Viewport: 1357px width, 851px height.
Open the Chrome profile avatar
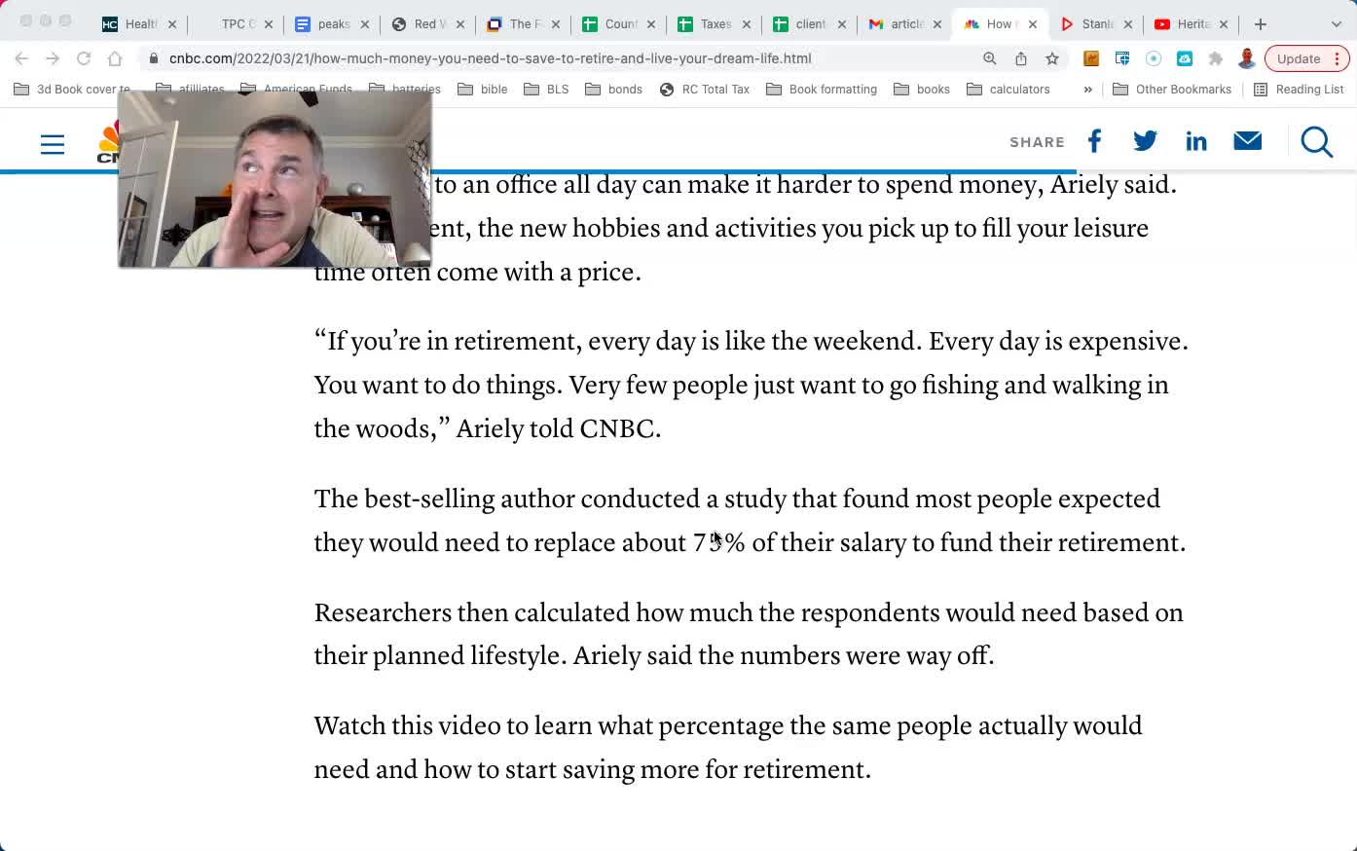pos(1247,58)
